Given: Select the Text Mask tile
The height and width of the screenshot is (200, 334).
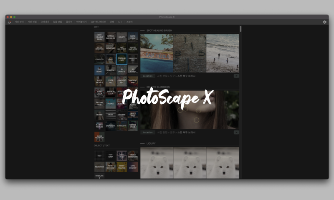Looking at the screenshot, I should 121,156.
